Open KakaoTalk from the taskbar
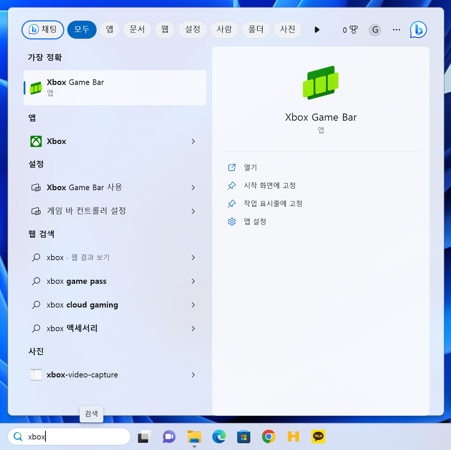Viewport: 451px width, 450px height. (x=318, y=436)
